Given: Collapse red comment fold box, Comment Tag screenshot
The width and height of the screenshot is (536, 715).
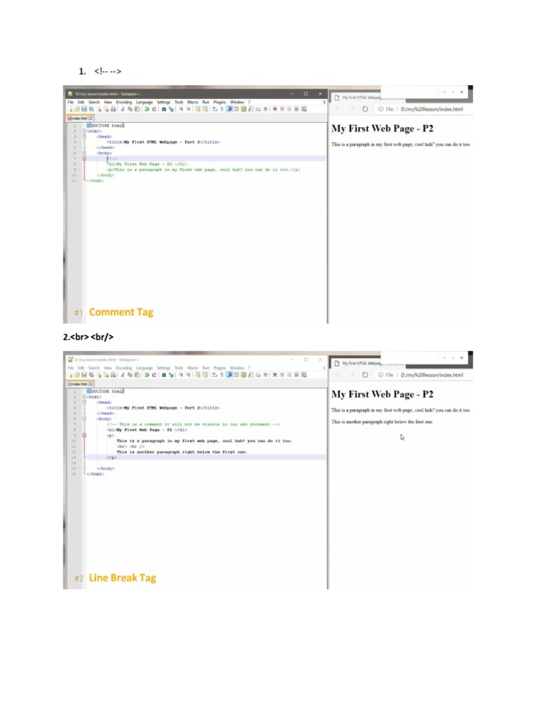Looking at the screenshot, I should pos(84,159).
